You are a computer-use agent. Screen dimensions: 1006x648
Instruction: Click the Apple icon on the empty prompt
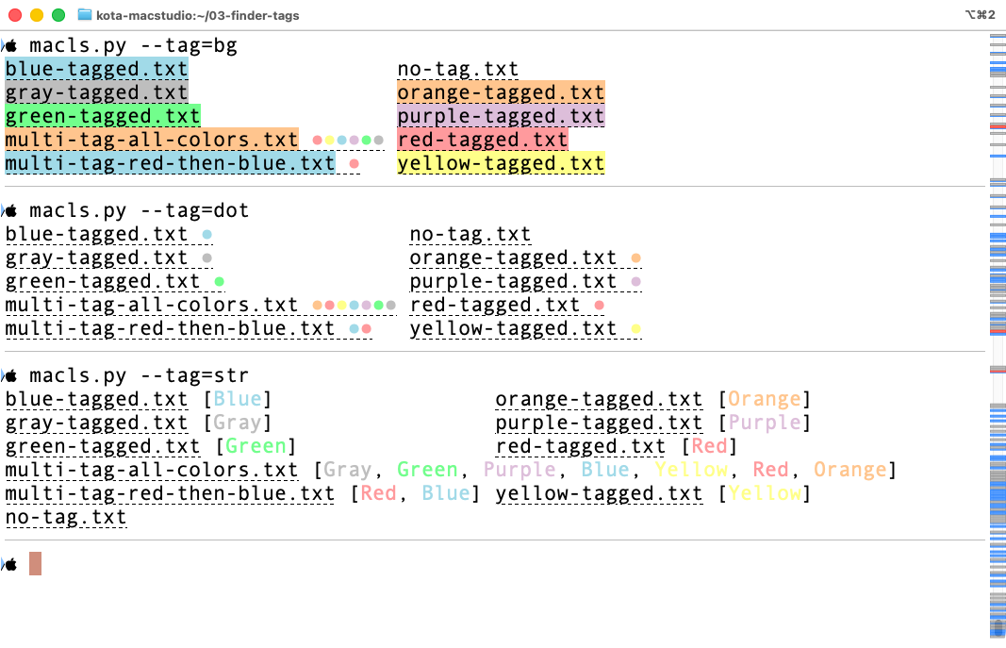(11, 565)
